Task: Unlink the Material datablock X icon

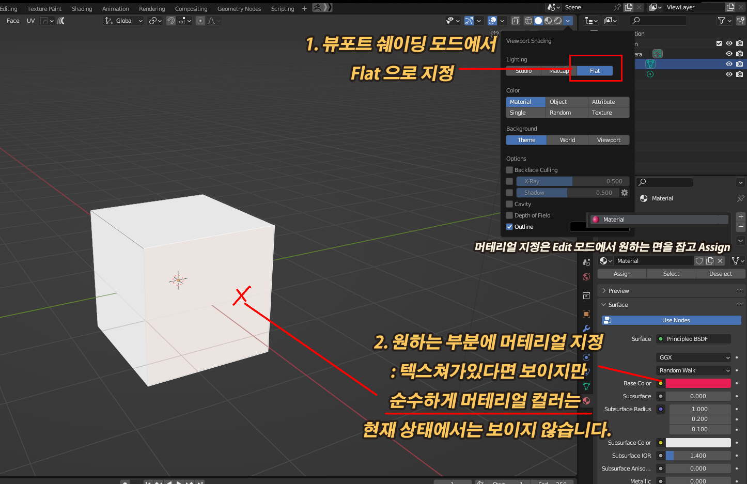Action: pyautogui.click(x=720, y=261)
